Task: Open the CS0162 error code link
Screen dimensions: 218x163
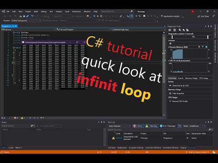Action: point(119,138)
